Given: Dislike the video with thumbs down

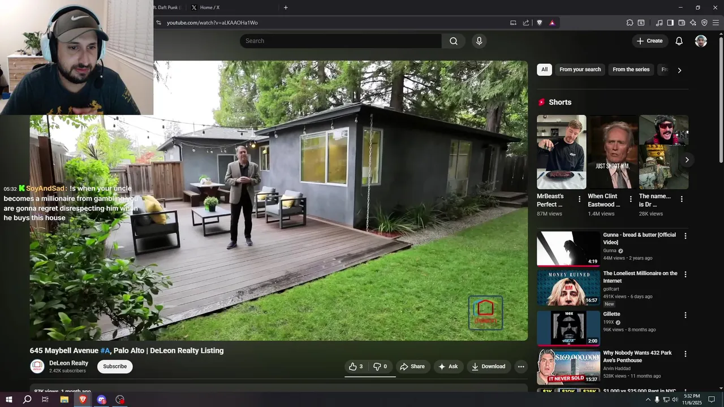Looking at the screenshot, I should pyautogui.click(x=380, y=366).
